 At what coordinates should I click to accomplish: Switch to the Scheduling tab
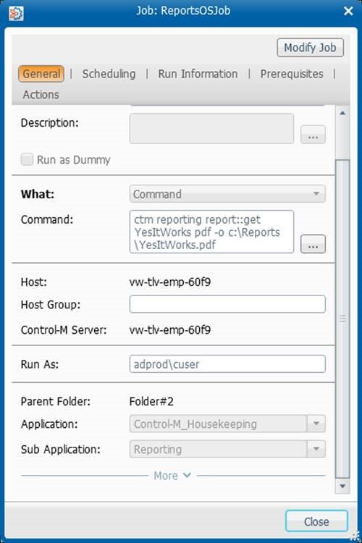point(109,74)
